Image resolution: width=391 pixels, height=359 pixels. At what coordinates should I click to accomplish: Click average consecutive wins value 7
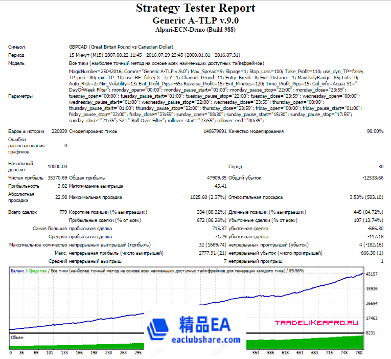click(x=225, y=261)
